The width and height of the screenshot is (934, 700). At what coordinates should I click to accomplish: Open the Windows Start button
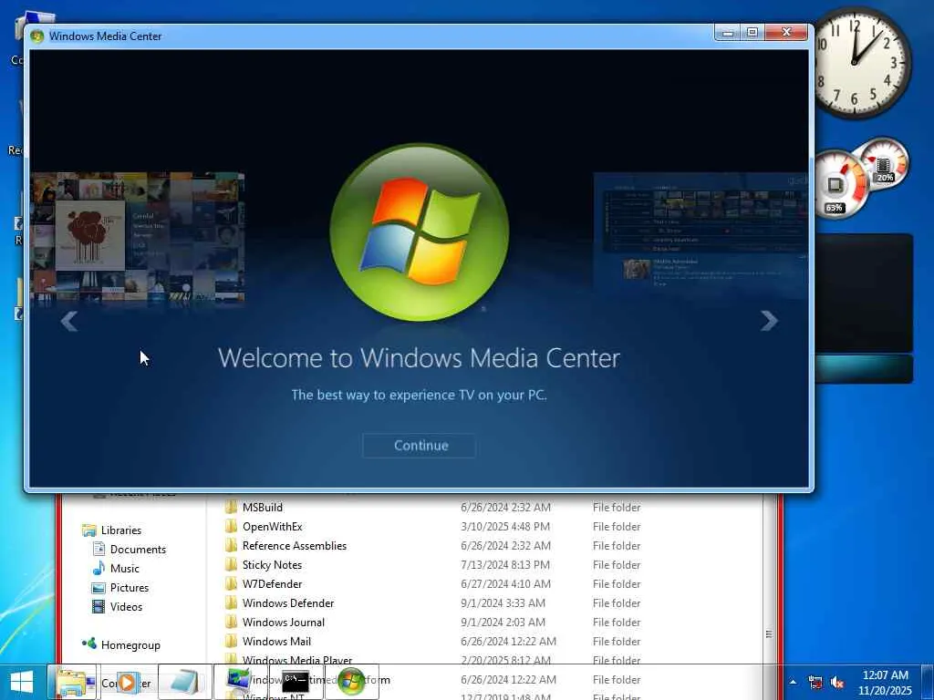pyautogui.click(x=22, y=682)
